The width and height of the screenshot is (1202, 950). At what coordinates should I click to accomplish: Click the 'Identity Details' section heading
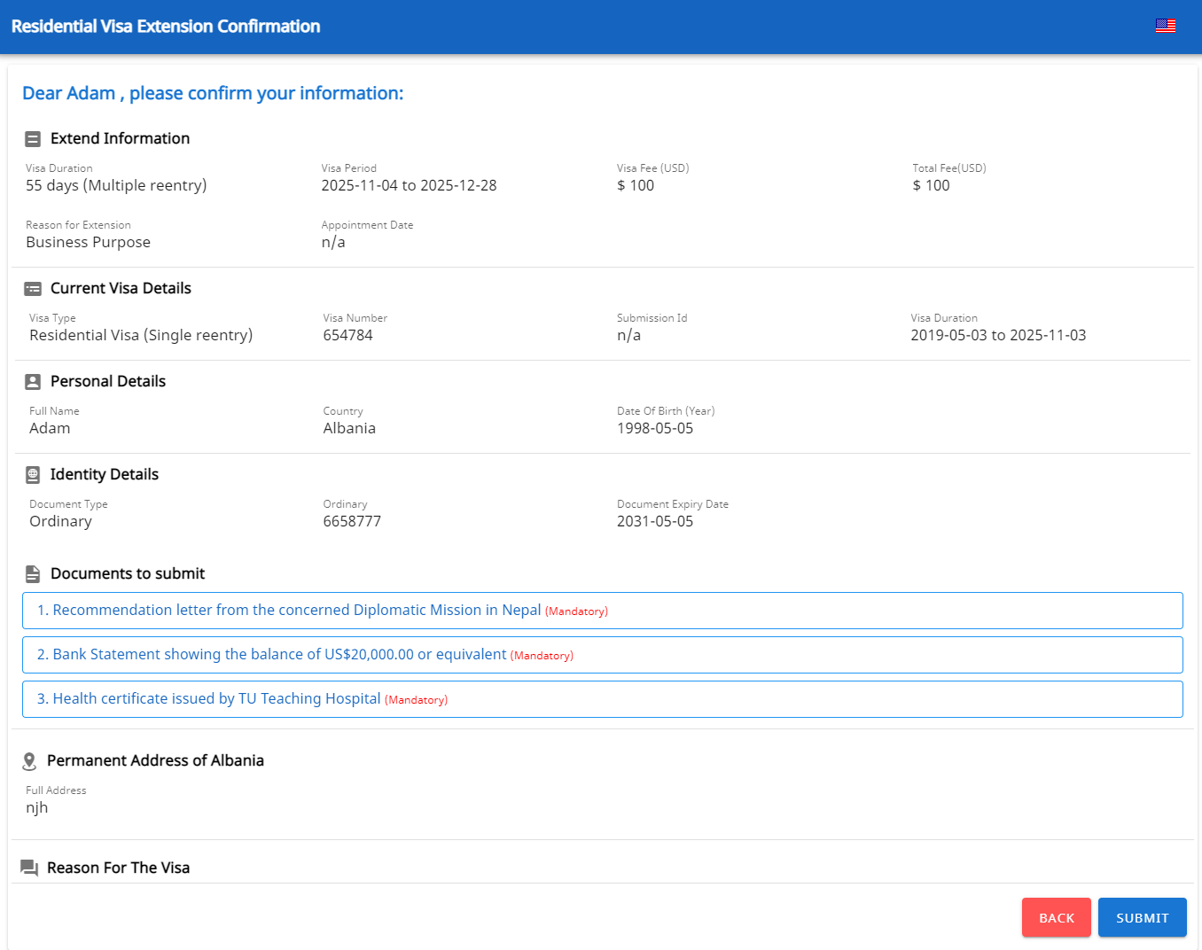[104, 474]
